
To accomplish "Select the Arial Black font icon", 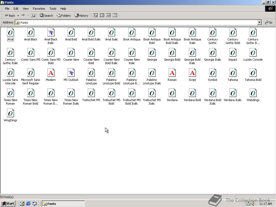I will tap(31, 35).
